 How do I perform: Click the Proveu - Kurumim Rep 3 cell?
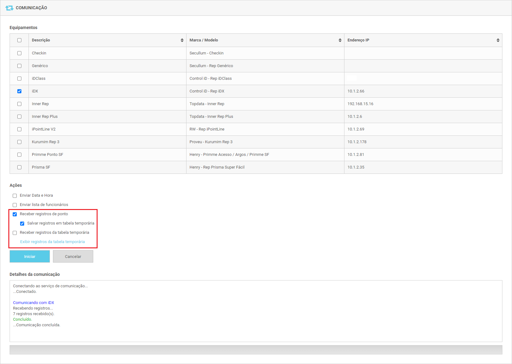tap(265, 142)
